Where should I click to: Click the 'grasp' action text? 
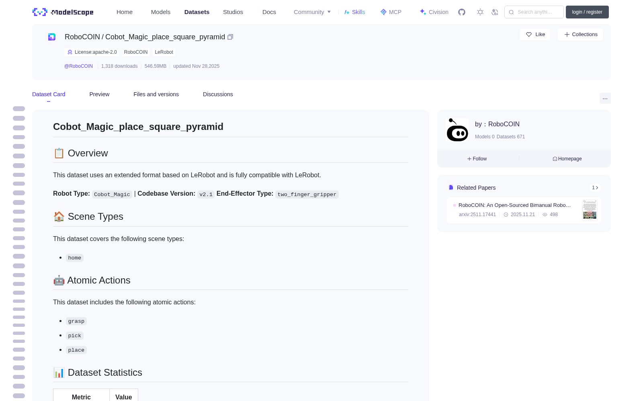coord(76,321)
